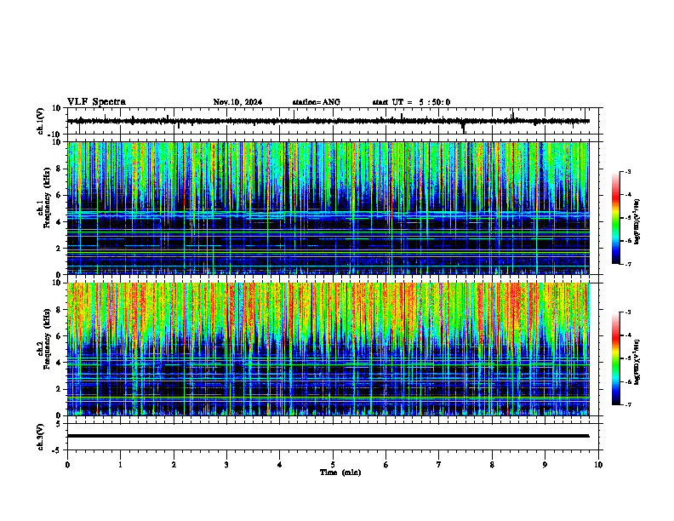Click the time axis tick label "2"
This screenshot has width=674, height=521.
point(174,465)
